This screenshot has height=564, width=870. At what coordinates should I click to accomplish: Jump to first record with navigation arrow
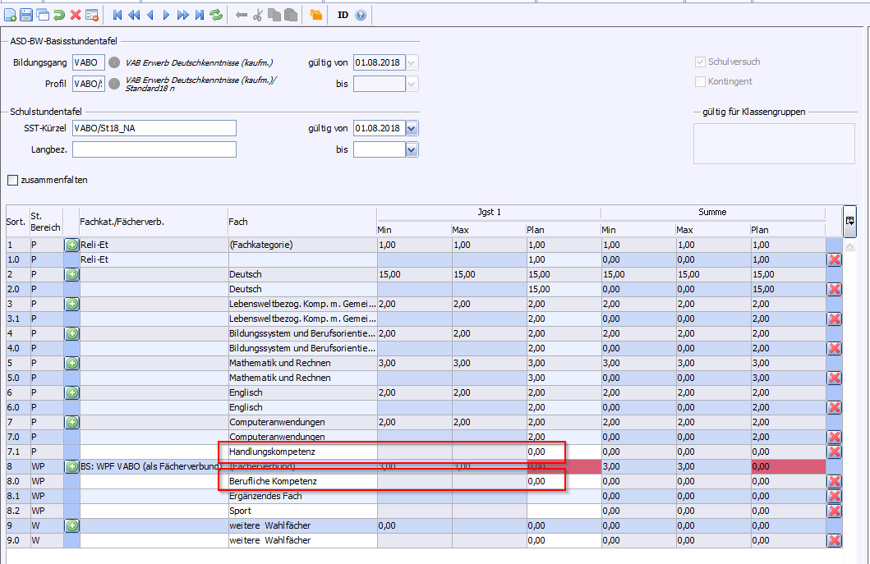pos(117,15)
